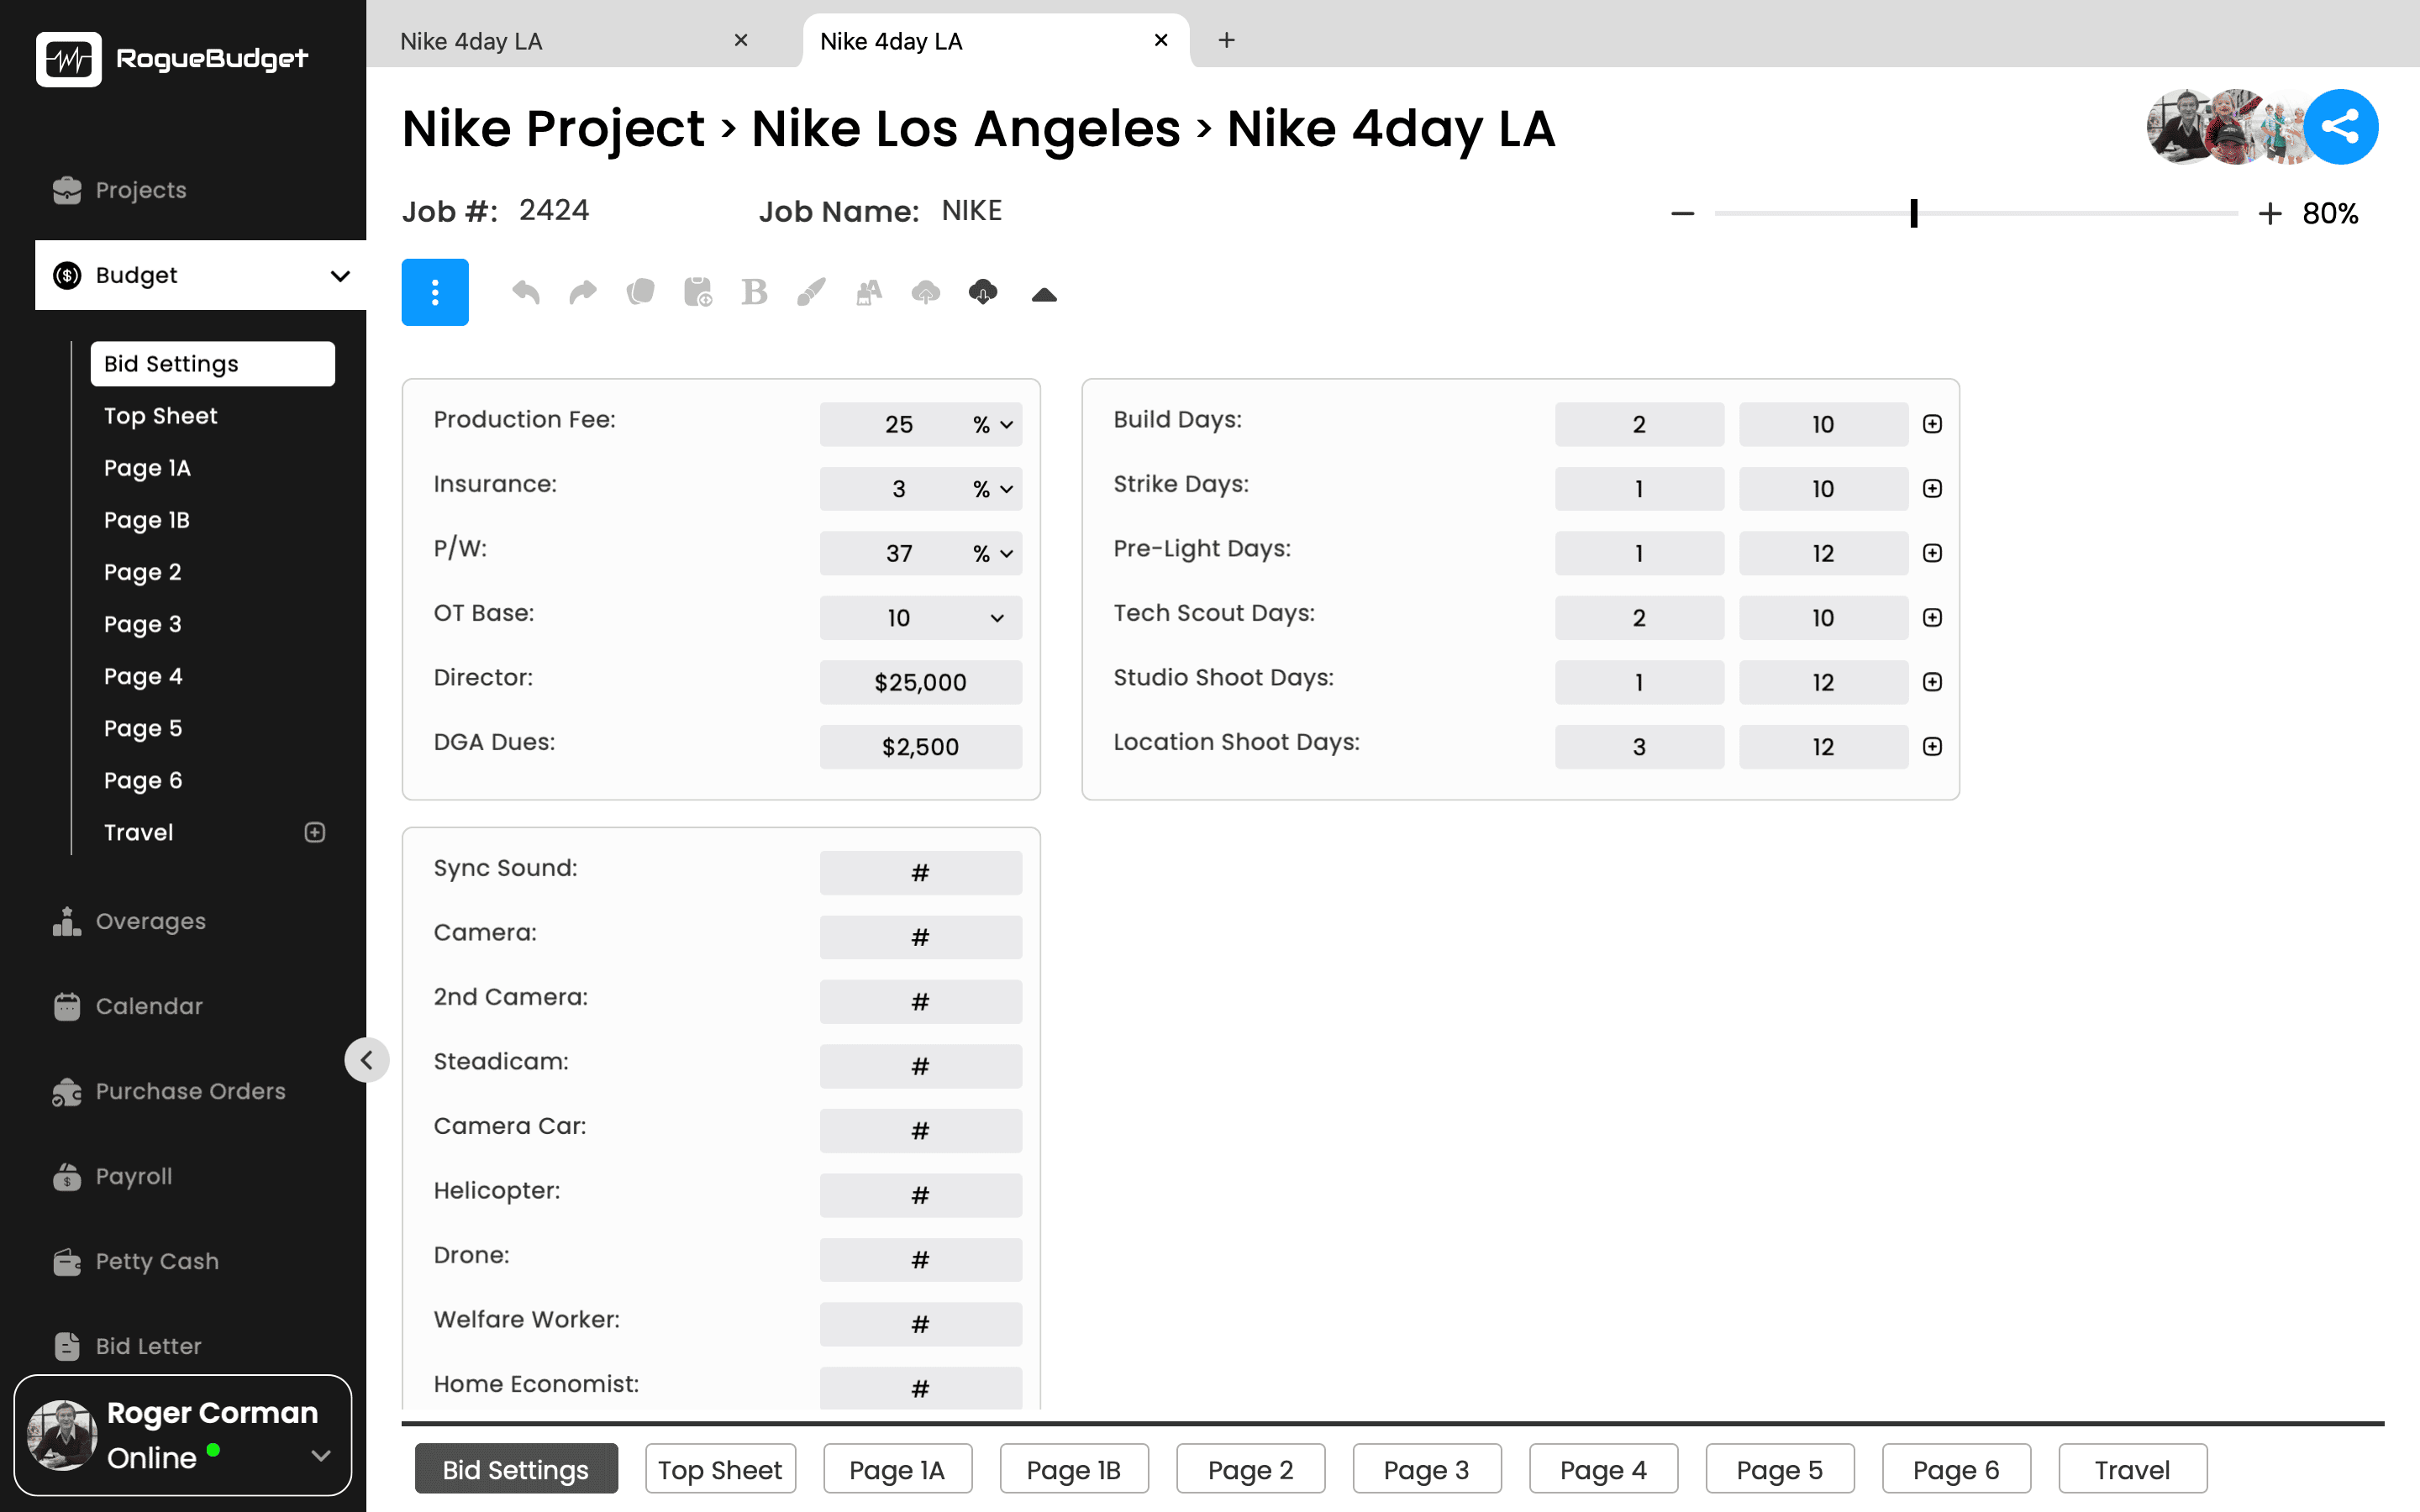Expand the Roger Corman user menu
Viewport: 2420px width, 1512px height.
coord(321,1456)
